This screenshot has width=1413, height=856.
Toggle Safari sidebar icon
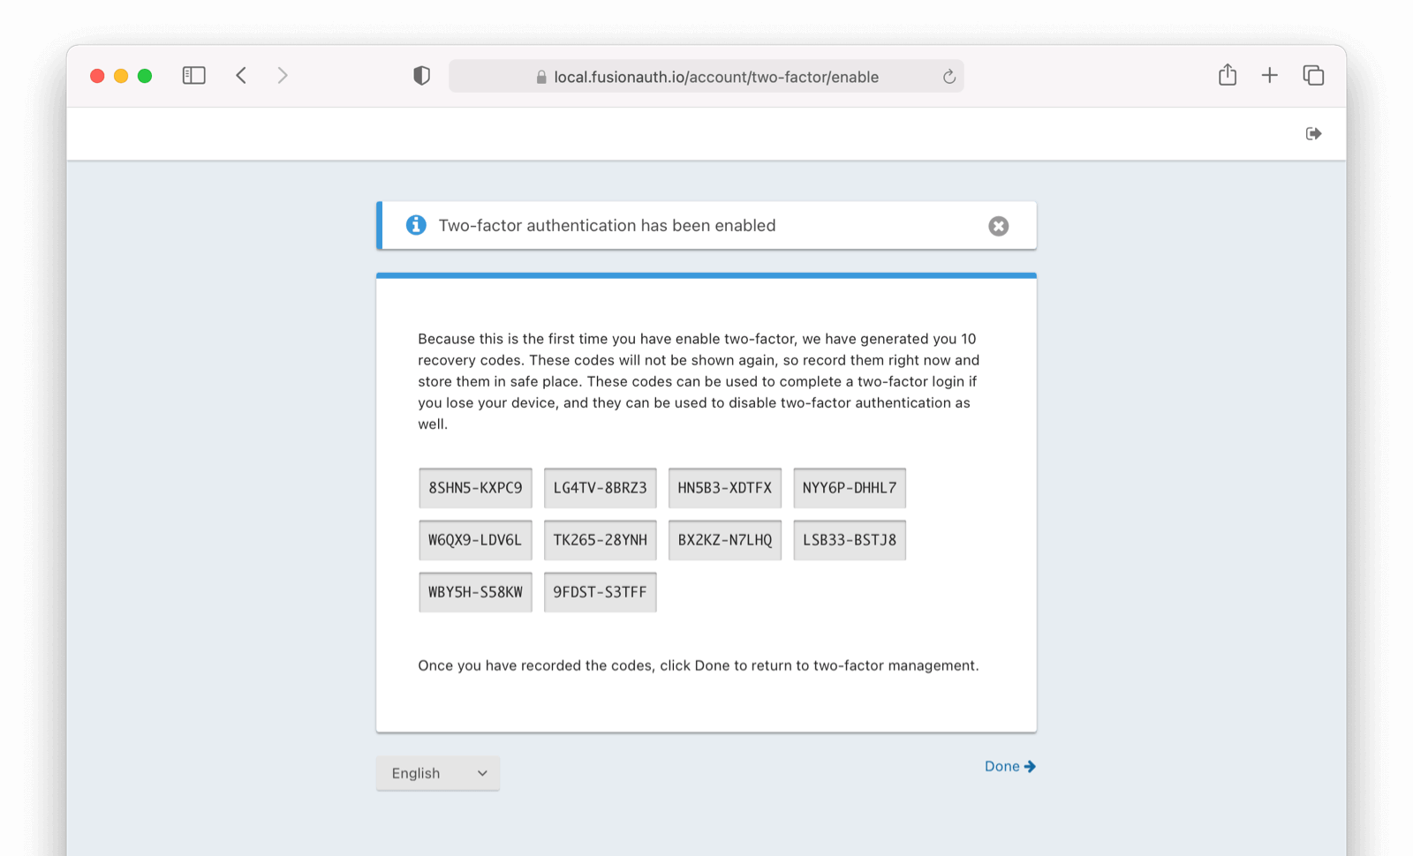point(194,76)
